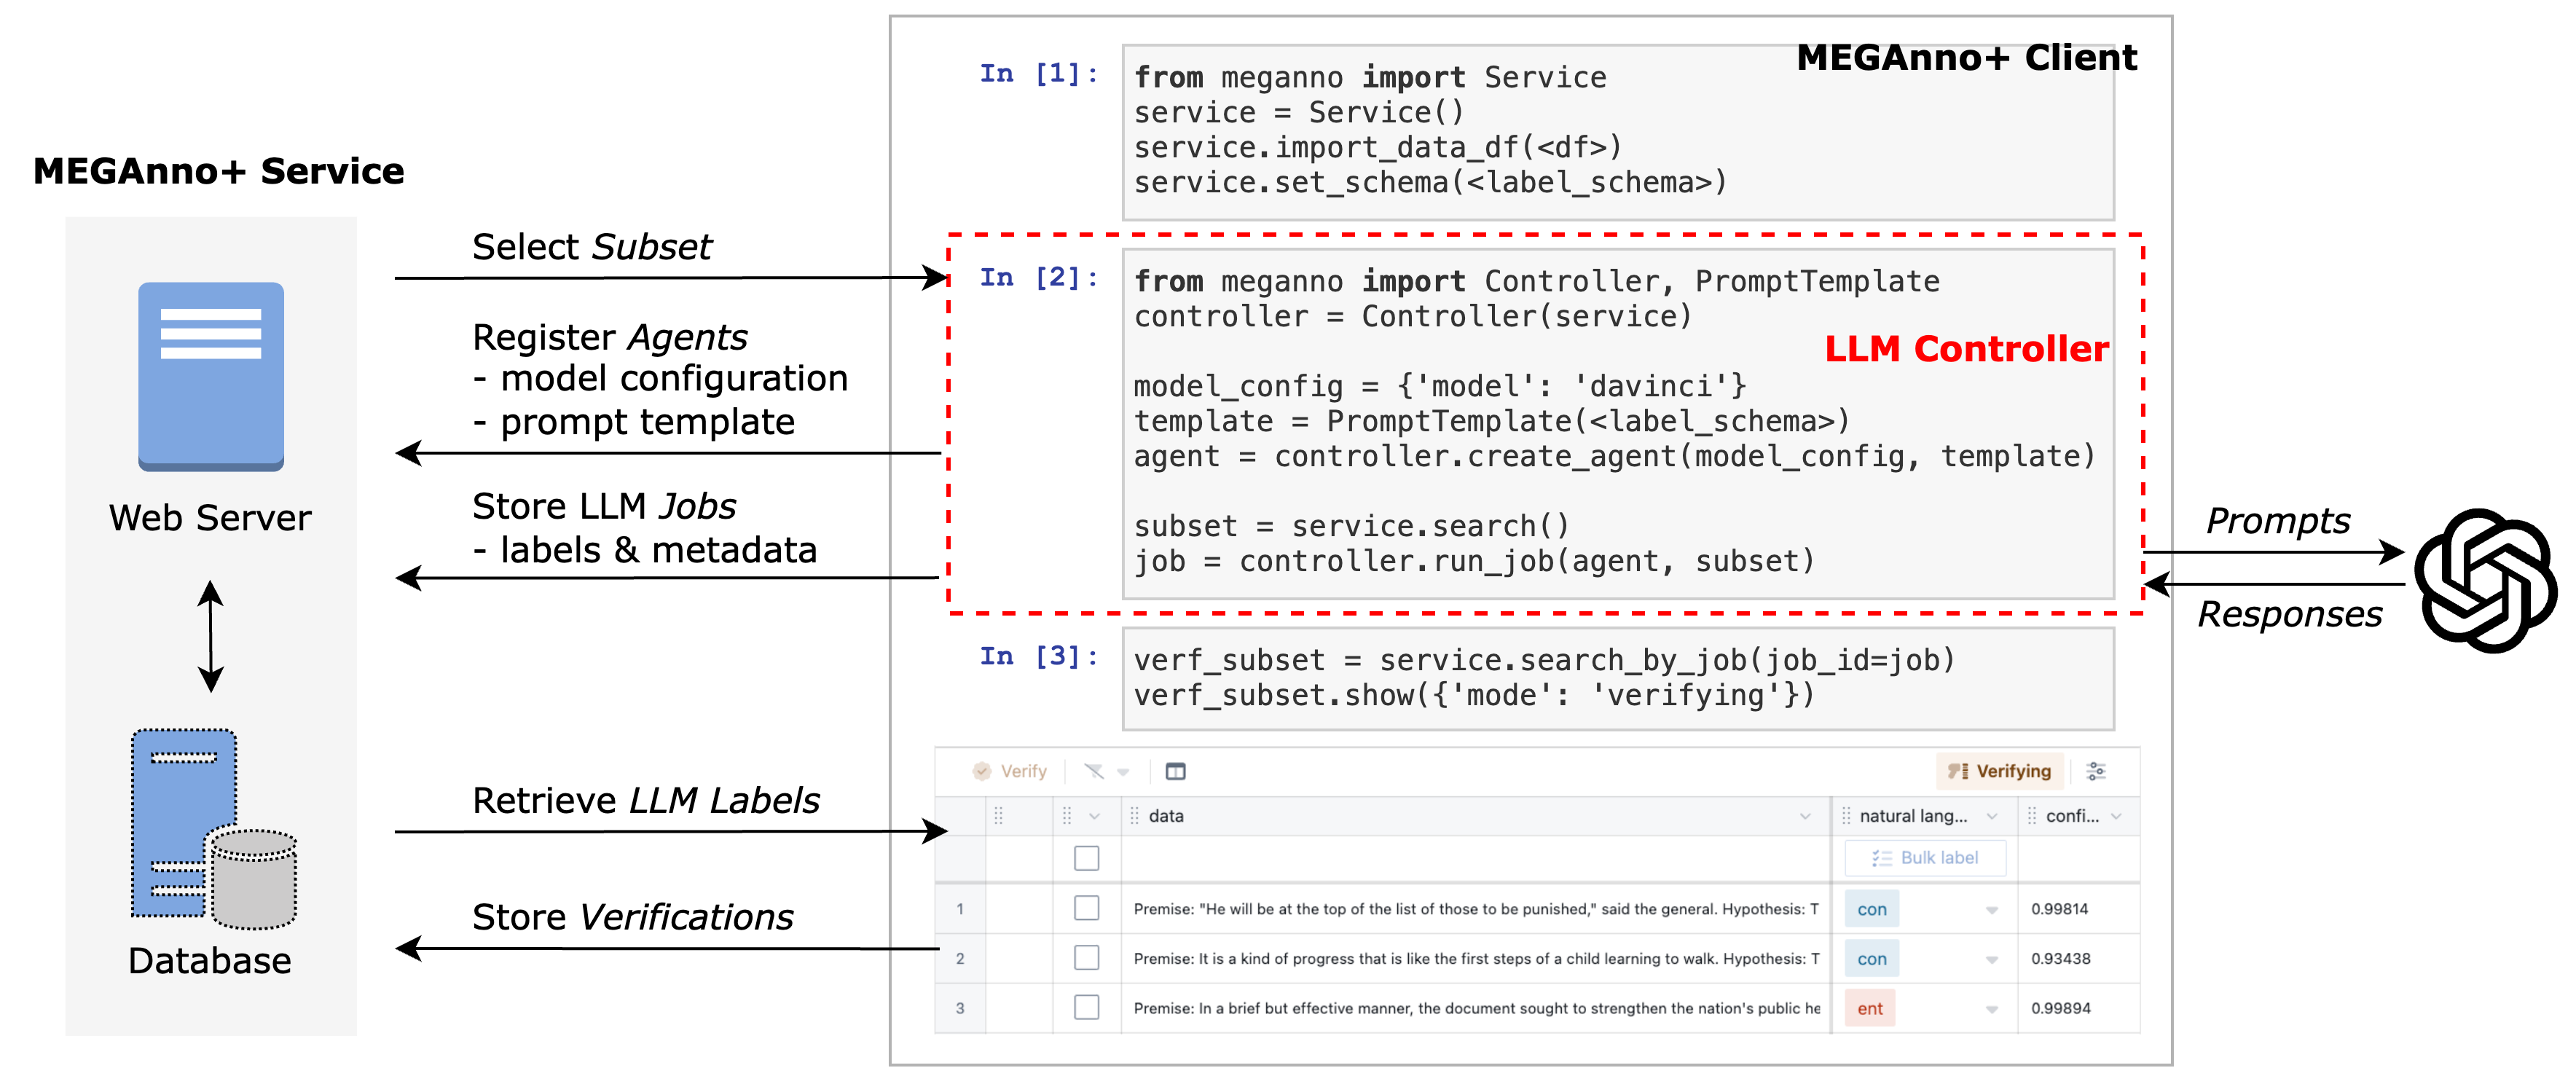Click the OpenAI logo icon

(2485, 581)
